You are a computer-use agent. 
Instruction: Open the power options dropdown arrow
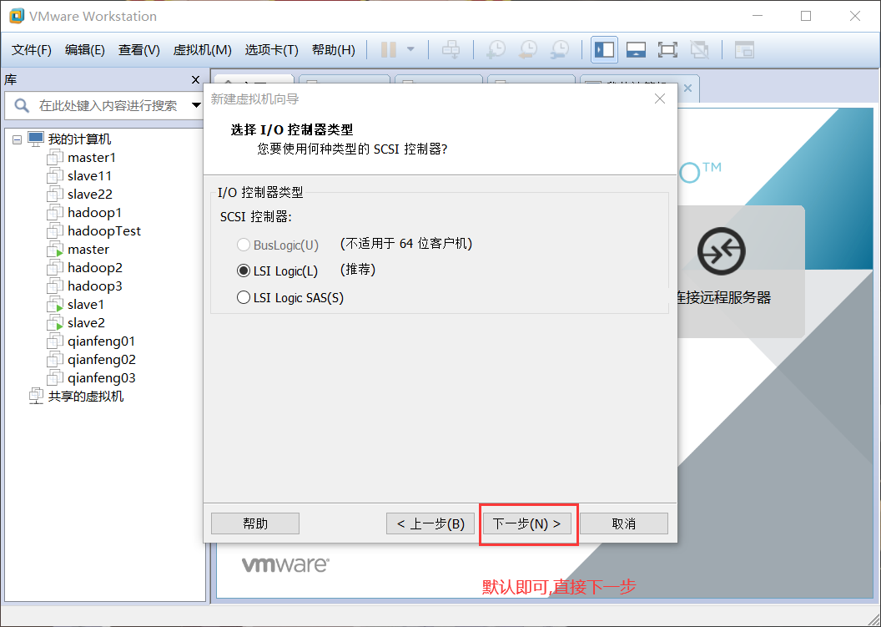pos(410,49)
